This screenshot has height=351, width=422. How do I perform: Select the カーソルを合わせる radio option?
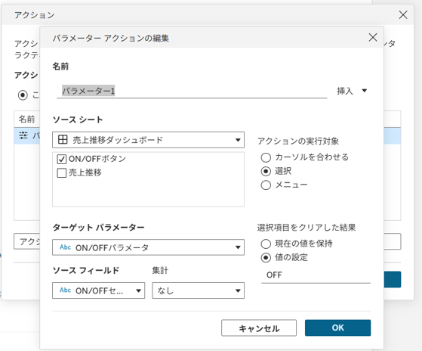coord(266,157)
